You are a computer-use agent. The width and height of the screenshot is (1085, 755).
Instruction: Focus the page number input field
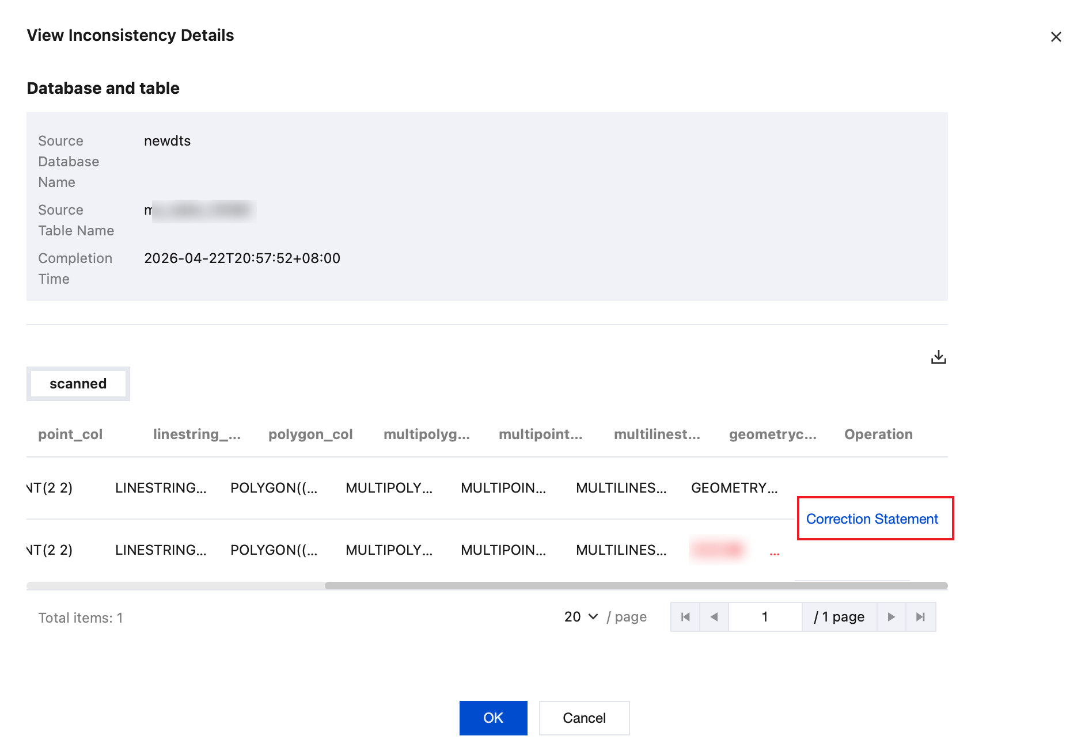(x=765, y=617)
